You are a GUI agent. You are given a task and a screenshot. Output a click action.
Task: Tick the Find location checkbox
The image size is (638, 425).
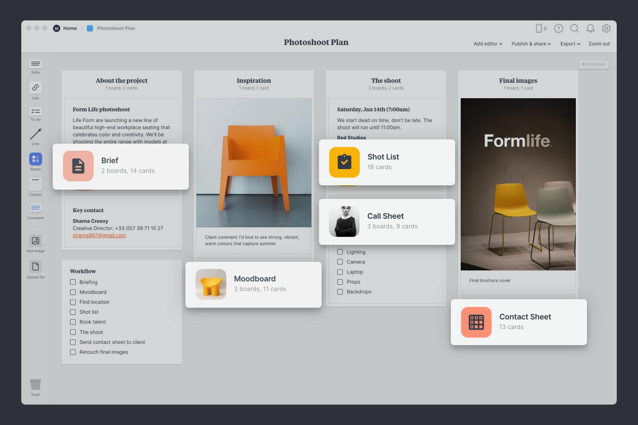pos(73,302)
